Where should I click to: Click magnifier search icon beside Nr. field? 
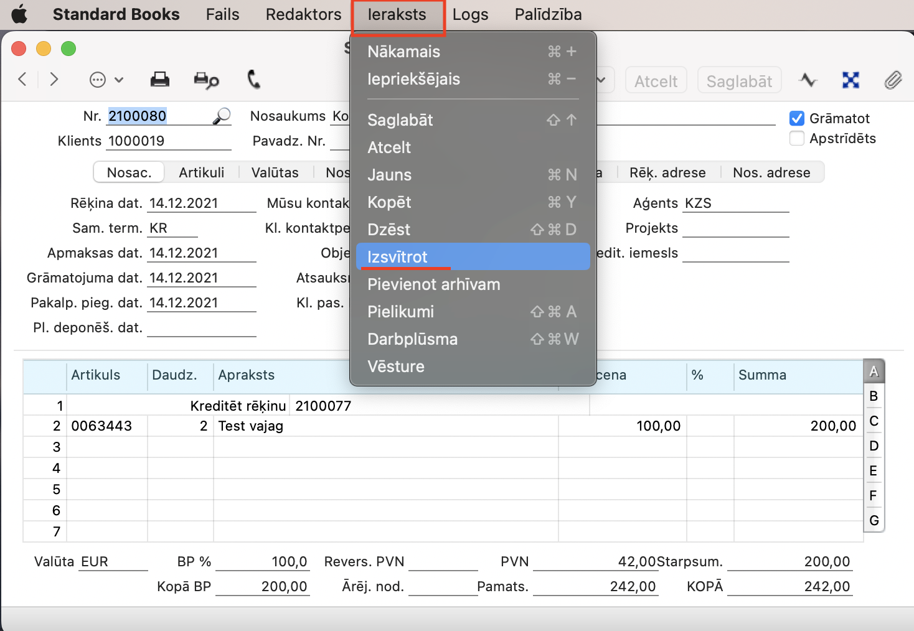tap(222, 116)
